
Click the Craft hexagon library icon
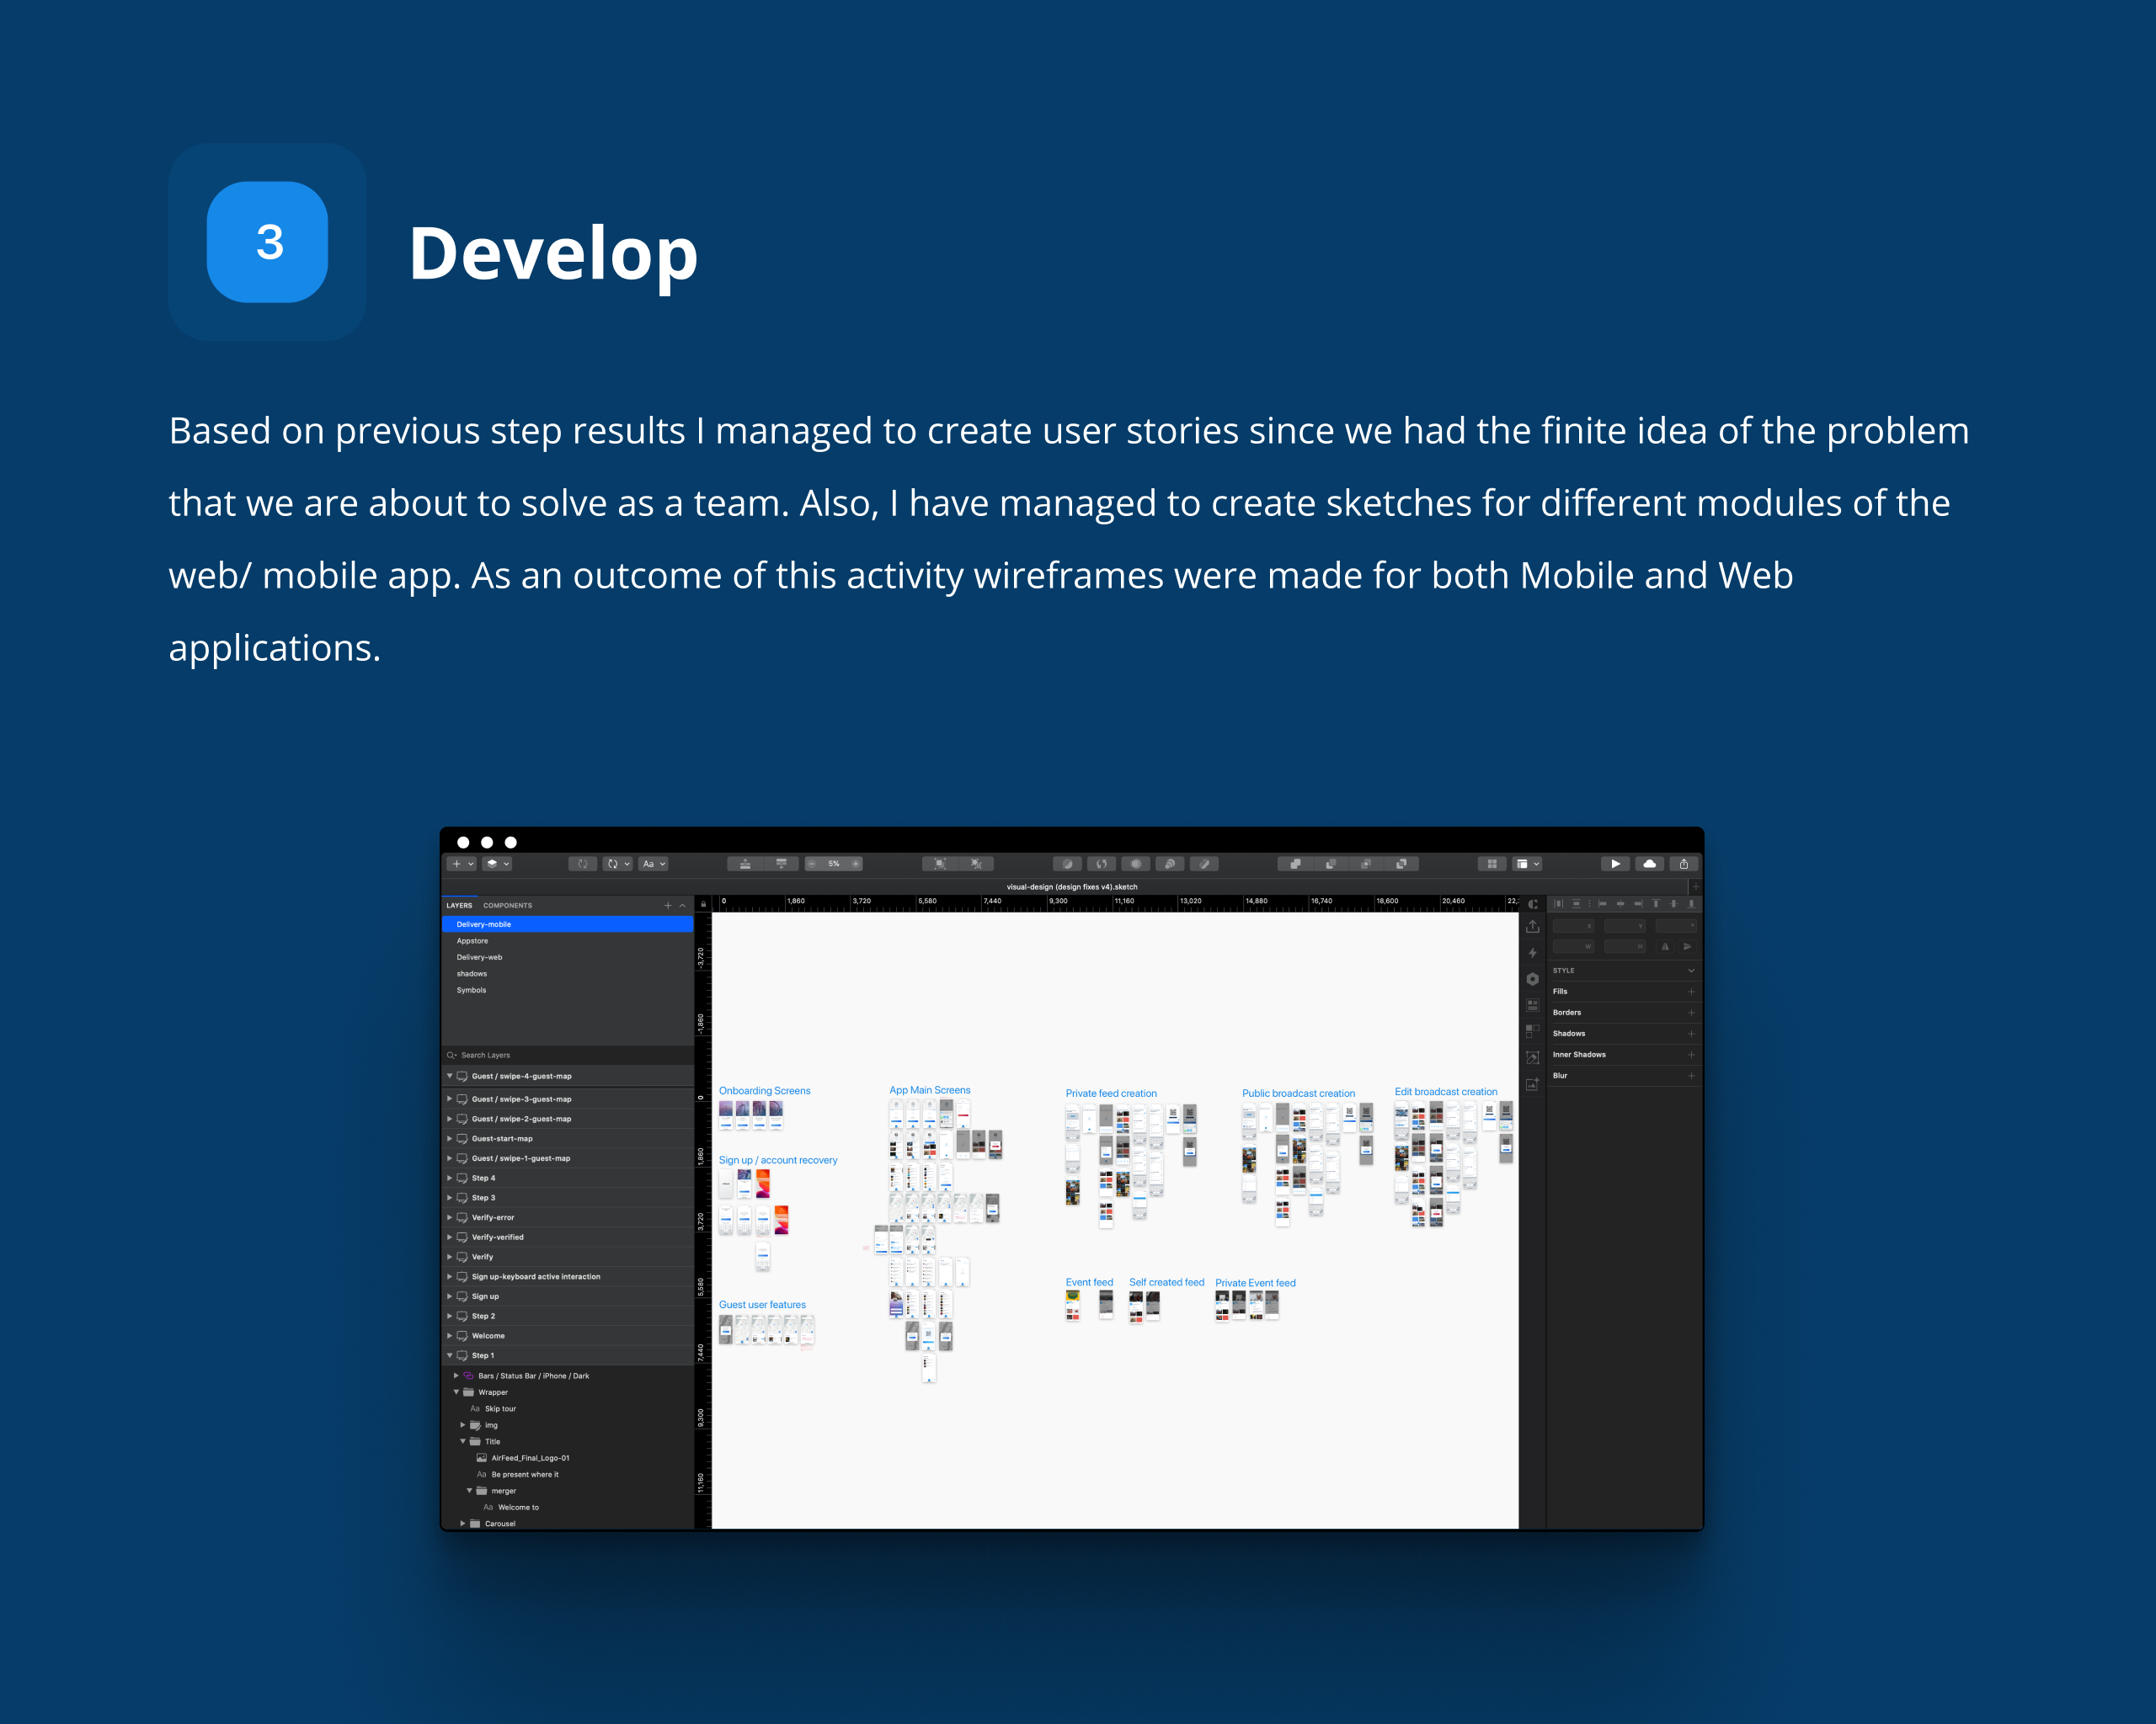pyautogui.click(x=1533, y=980)
